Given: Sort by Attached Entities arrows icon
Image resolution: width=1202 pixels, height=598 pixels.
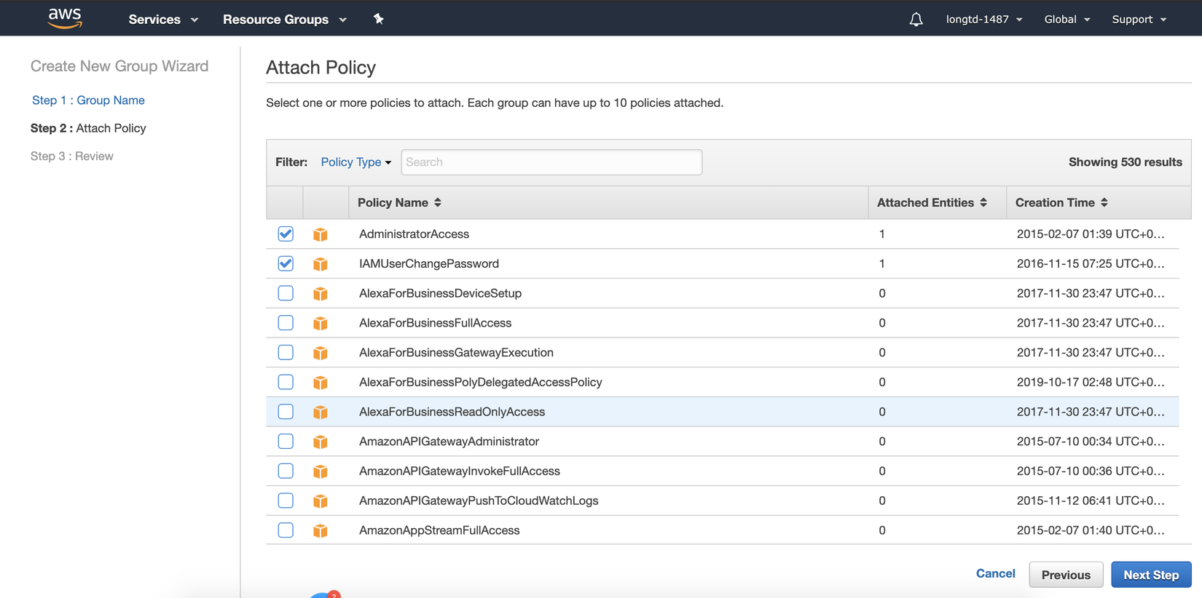Looking at the screenshot, I should point(983,202).
